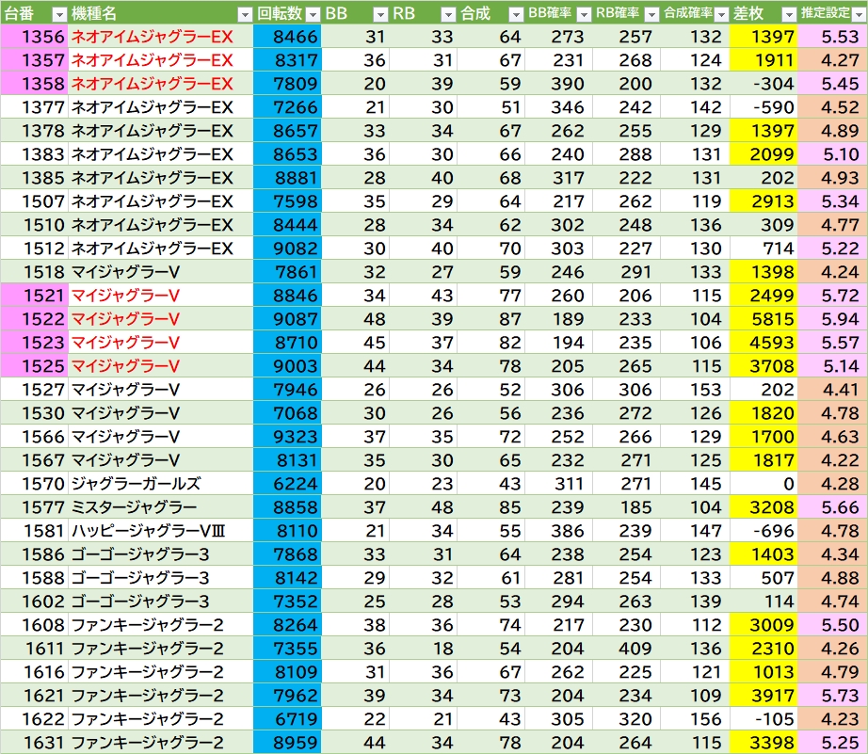
Task: Click the RB column filter arrow
Action: 447,14
